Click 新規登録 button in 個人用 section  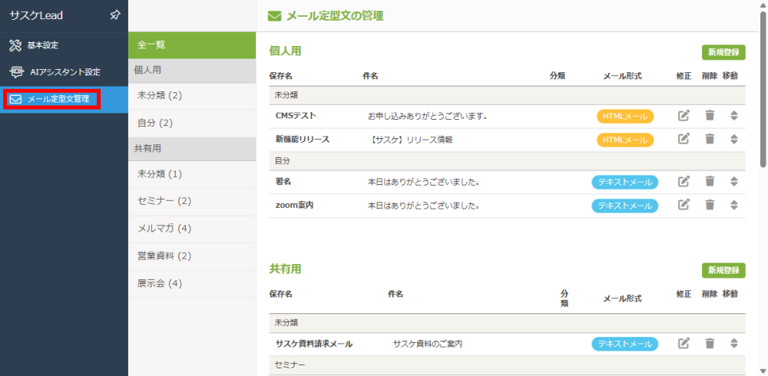(x=723, y=52)
